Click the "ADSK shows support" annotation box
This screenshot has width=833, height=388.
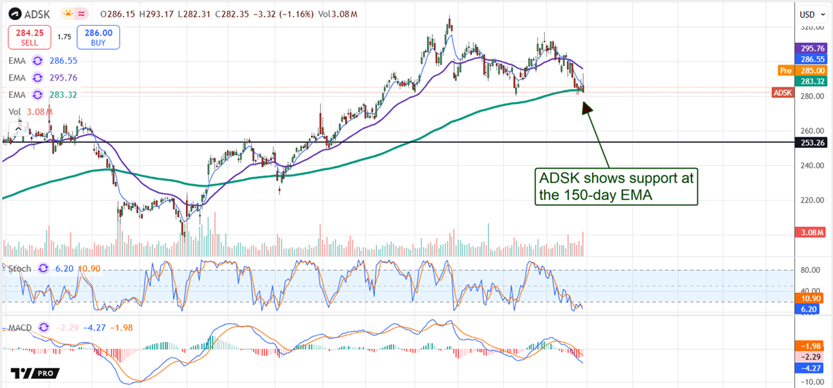[x=616, y=187]
